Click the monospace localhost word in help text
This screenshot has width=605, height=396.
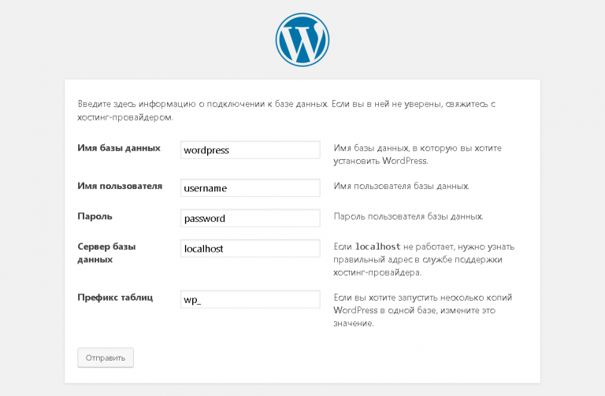point(378,246)
